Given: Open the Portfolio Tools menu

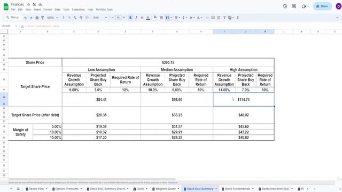Looking at the screenshot, I should tap(104, 10).
